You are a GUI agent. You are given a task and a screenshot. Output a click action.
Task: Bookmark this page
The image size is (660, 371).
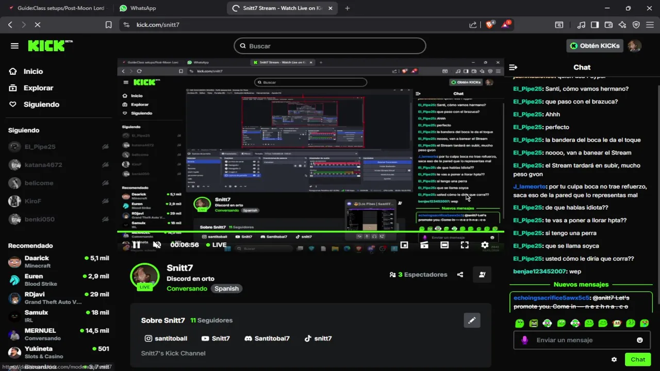[108, 25]
